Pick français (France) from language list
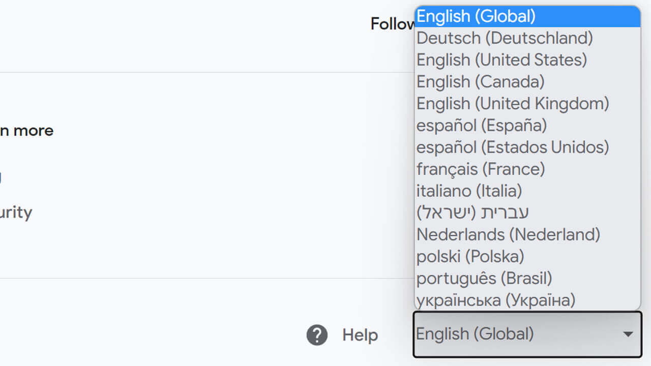The image size is (651, 366). coord(481,169)
